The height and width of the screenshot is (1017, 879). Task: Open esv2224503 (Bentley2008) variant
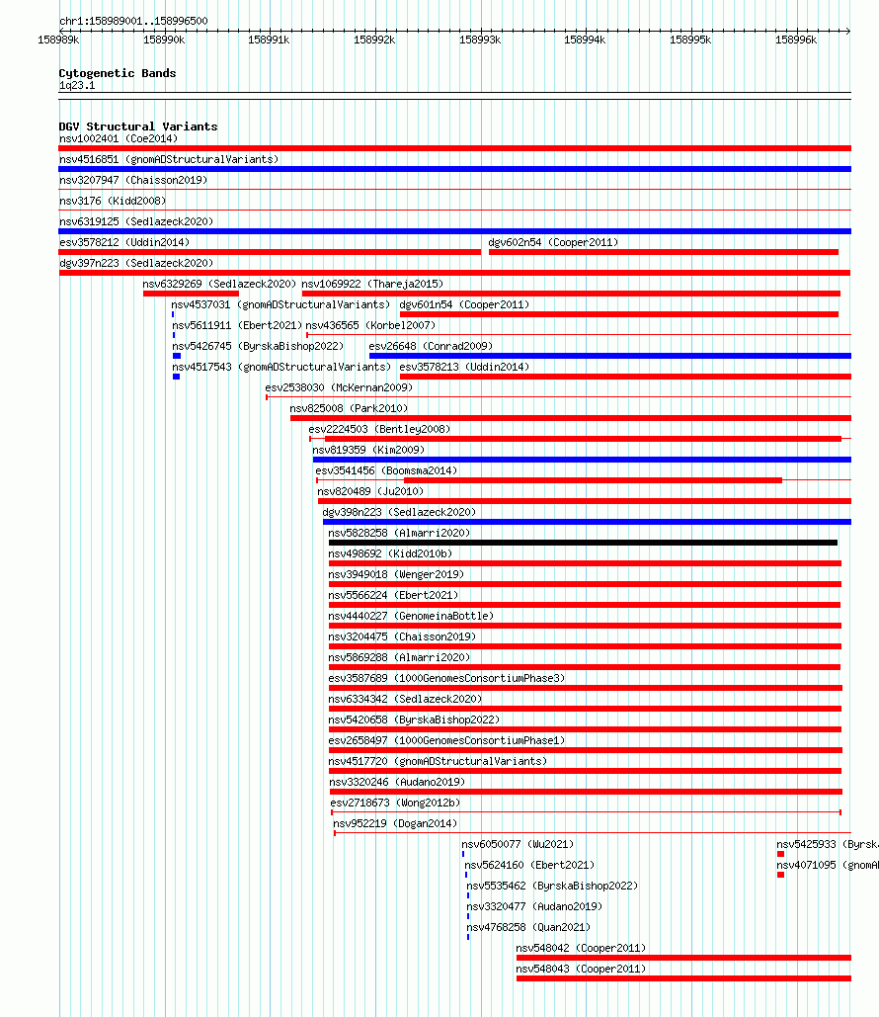coord(379,429)
